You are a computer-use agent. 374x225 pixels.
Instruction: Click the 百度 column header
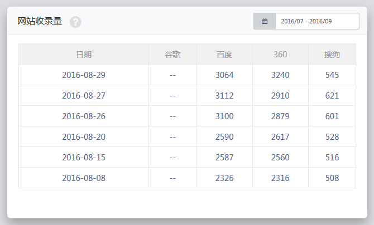(x=224, y=55)
